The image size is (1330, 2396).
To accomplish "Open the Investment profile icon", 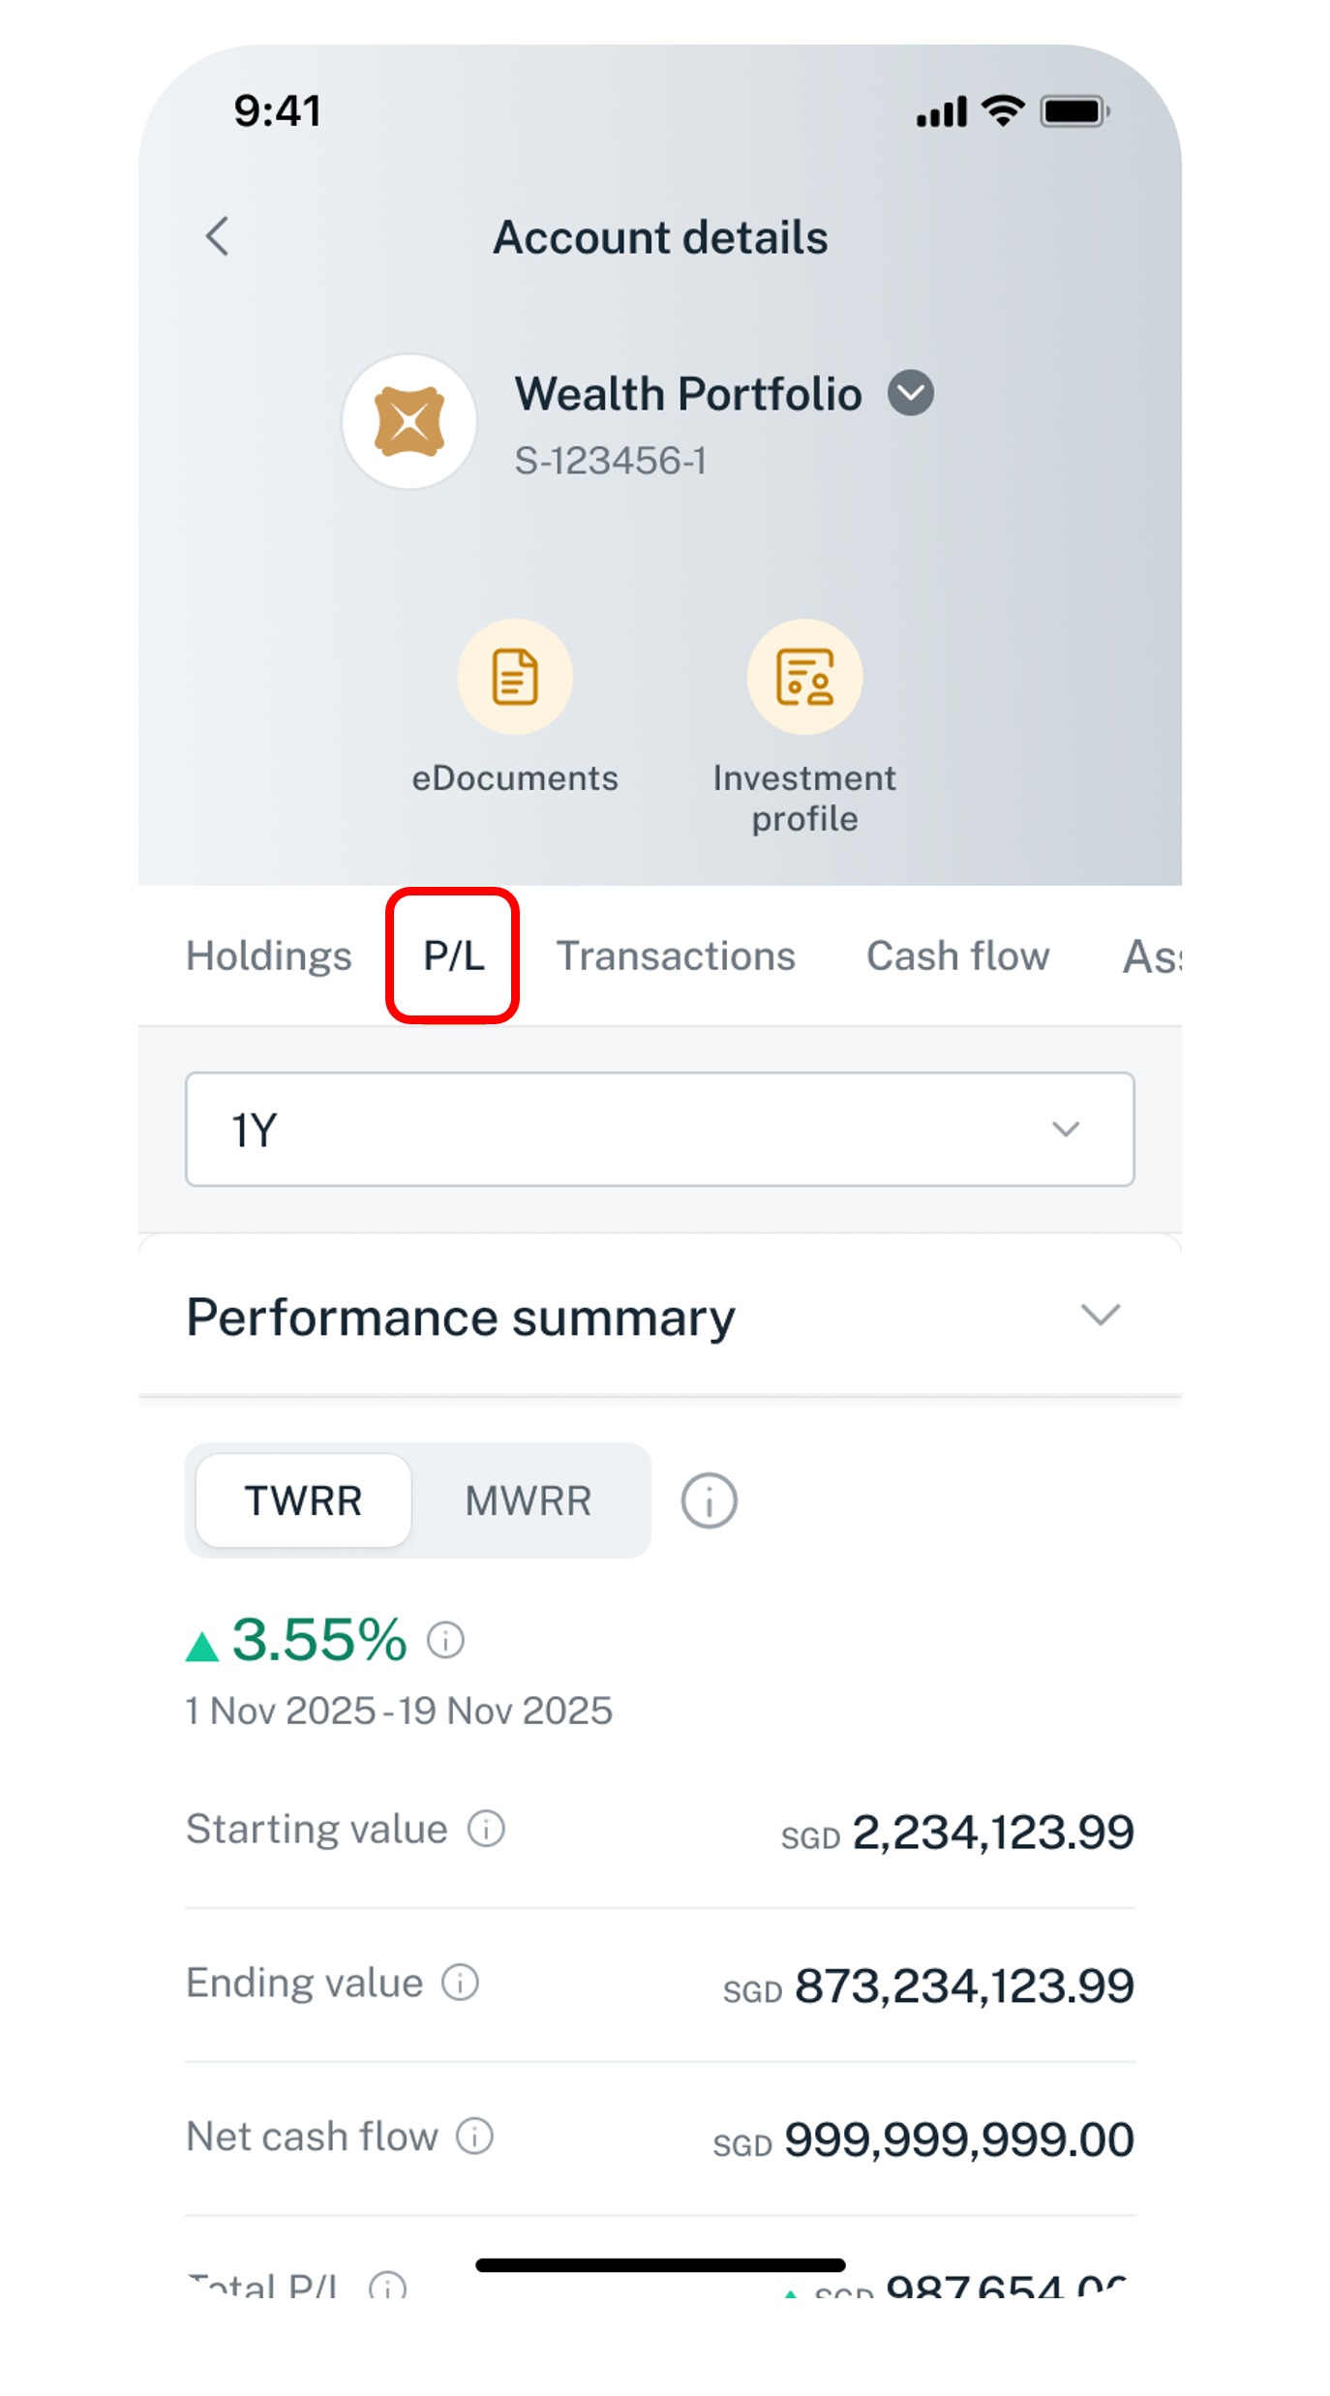I will point(804,677).
